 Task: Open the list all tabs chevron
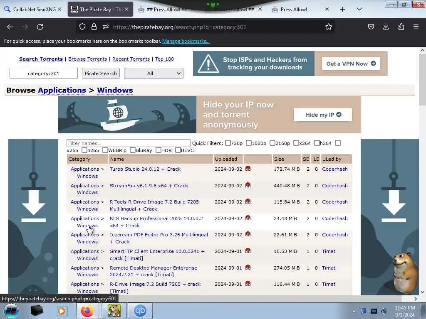point(359,10)
